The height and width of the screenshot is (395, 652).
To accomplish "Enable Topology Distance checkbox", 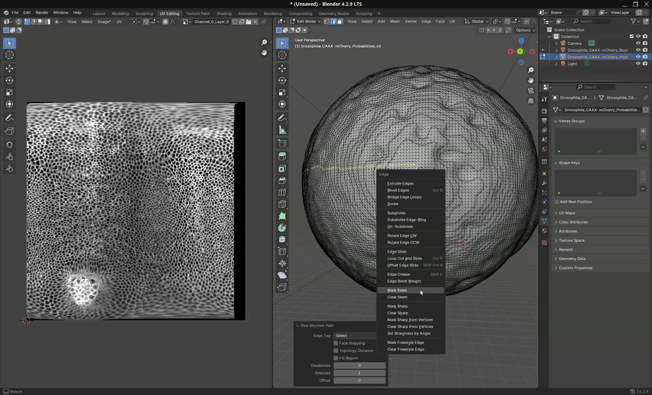I will click(x=336, y=351).
